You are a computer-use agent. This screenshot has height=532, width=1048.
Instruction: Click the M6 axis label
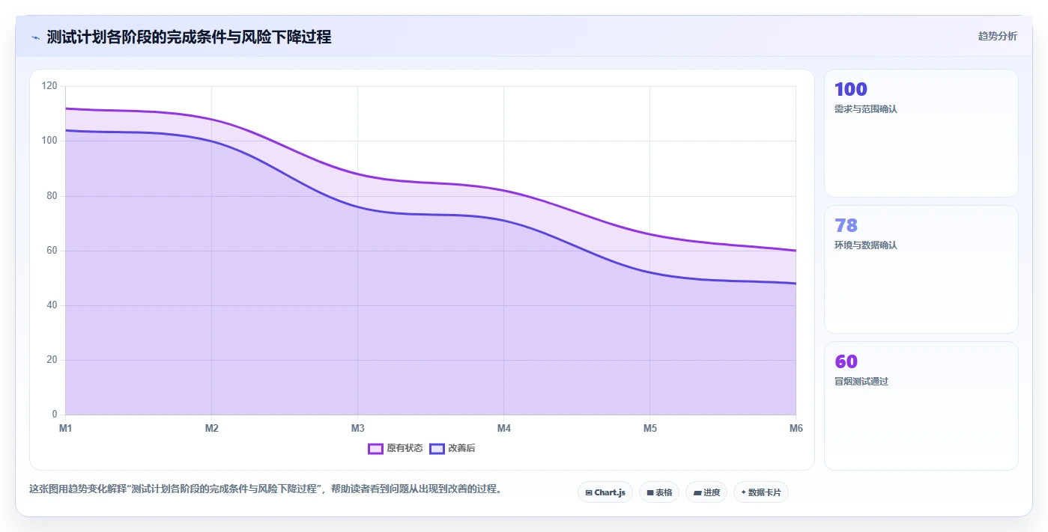796,428
